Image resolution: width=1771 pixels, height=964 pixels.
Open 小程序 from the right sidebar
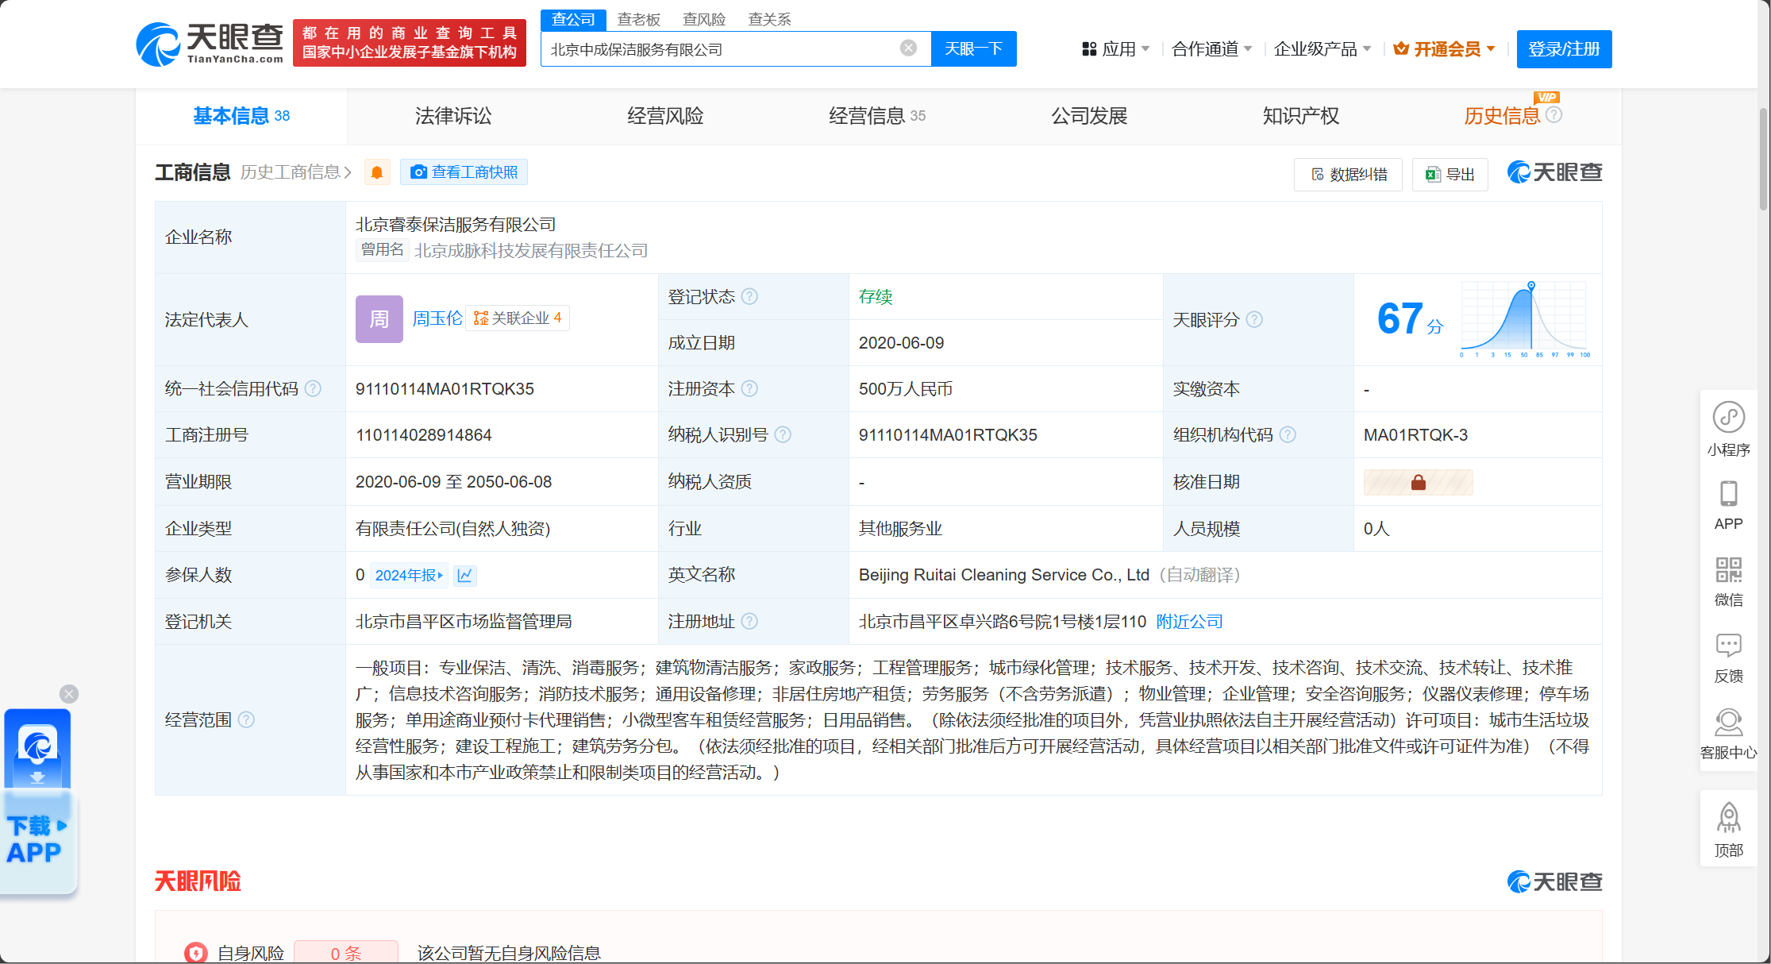coord(1728,429)
